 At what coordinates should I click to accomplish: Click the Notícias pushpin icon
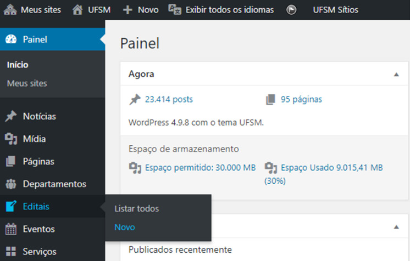click(10, 116)
